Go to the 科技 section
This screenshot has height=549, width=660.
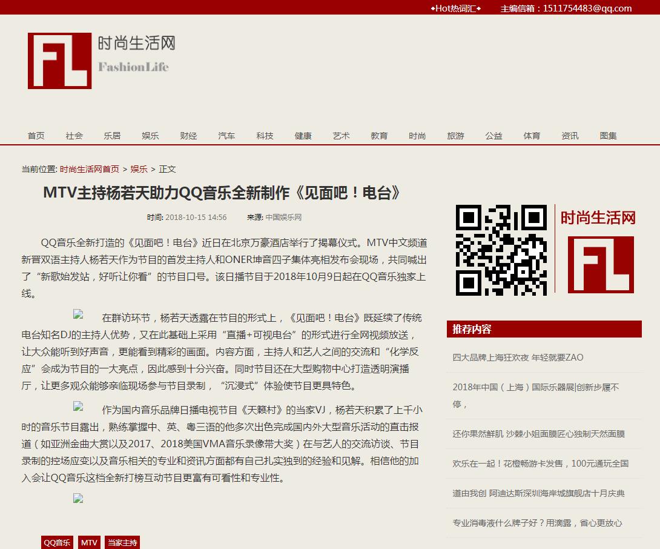pyautogui.click(x=265, y=136)
